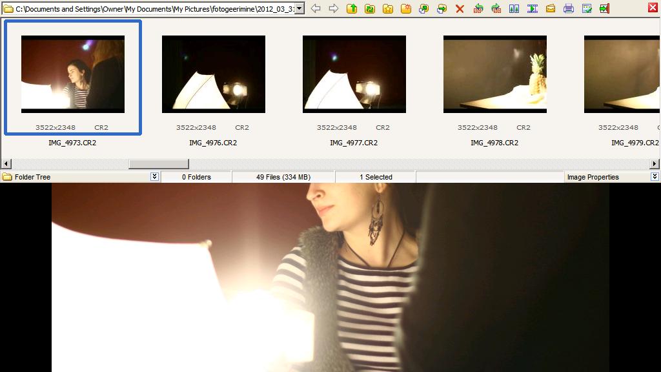Expand the Image Properties panel
This screenshot has height=372, width=661.
(x=655, y=177)
